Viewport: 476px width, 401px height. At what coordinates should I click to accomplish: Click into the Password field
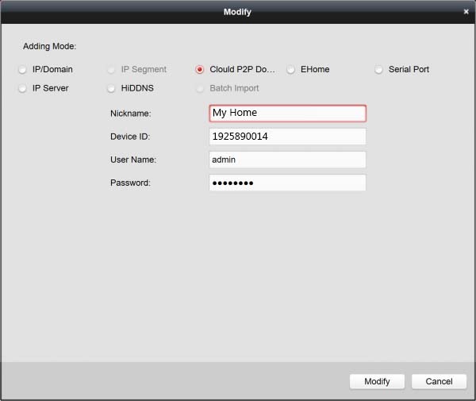tap(286, 183)
